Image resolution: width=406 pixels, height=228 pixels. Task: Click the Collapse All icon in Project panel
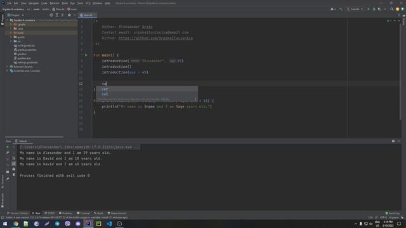coord(62,15)
